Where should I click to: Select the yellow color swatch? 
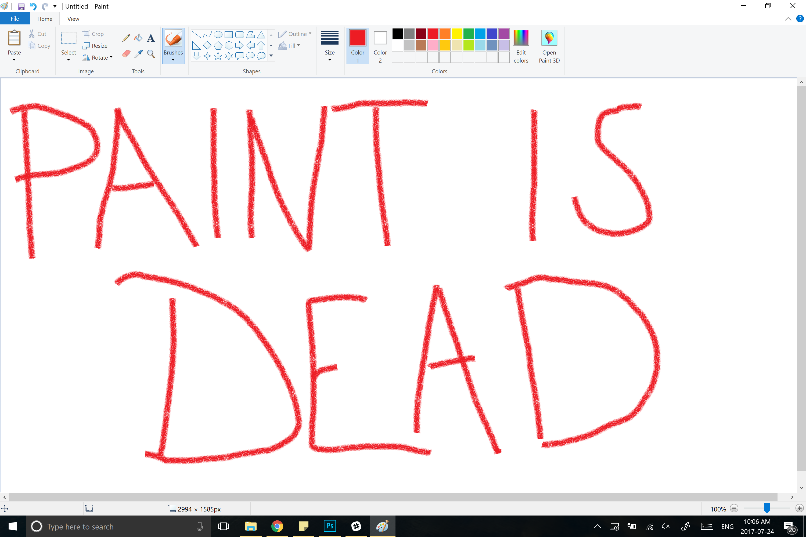[x=456, y=34]
